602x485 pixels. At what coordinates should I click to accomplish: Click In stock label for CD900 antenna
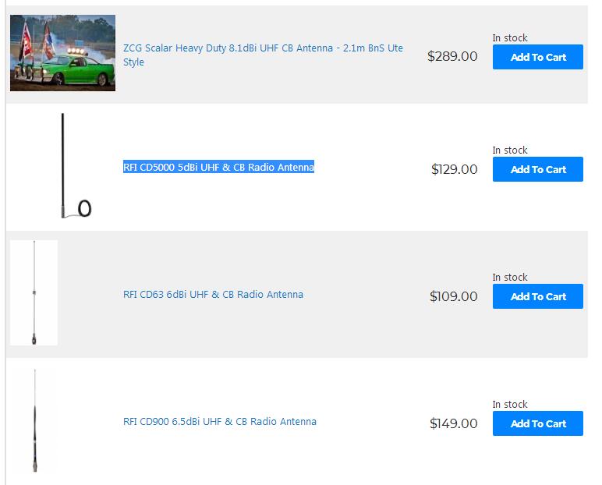pyautogui.click(x=510, y=404)
